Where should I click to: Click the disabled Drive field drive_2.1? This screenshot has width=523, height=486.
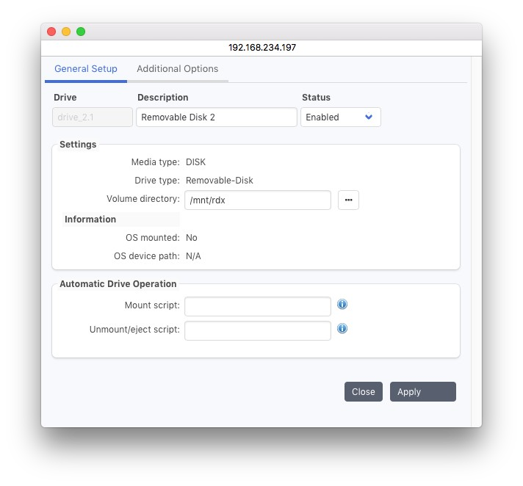point(93,117)
